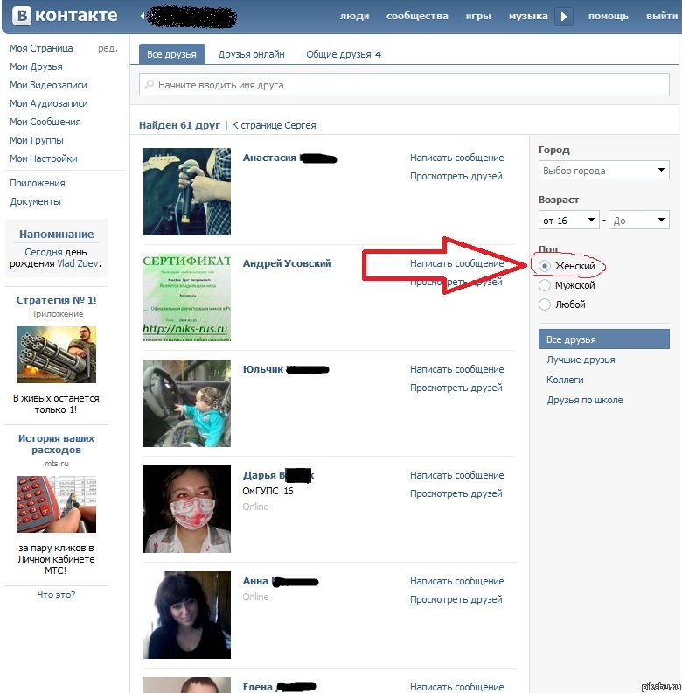Open the Выбор города city dropdown

point(603,171)
